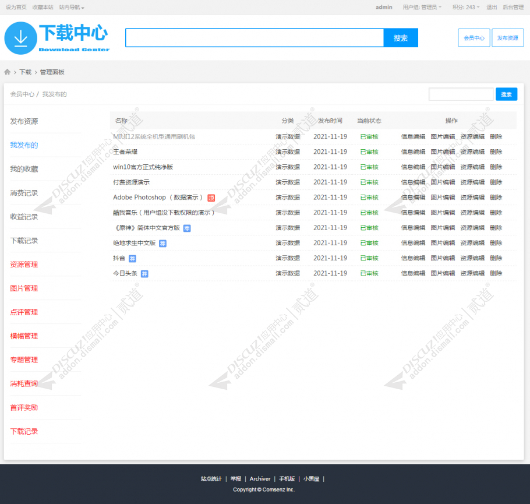Click 图片编辑 for win10官方正式纯净版 row
This screenshot has width=530, height=504.
[443, 167]
